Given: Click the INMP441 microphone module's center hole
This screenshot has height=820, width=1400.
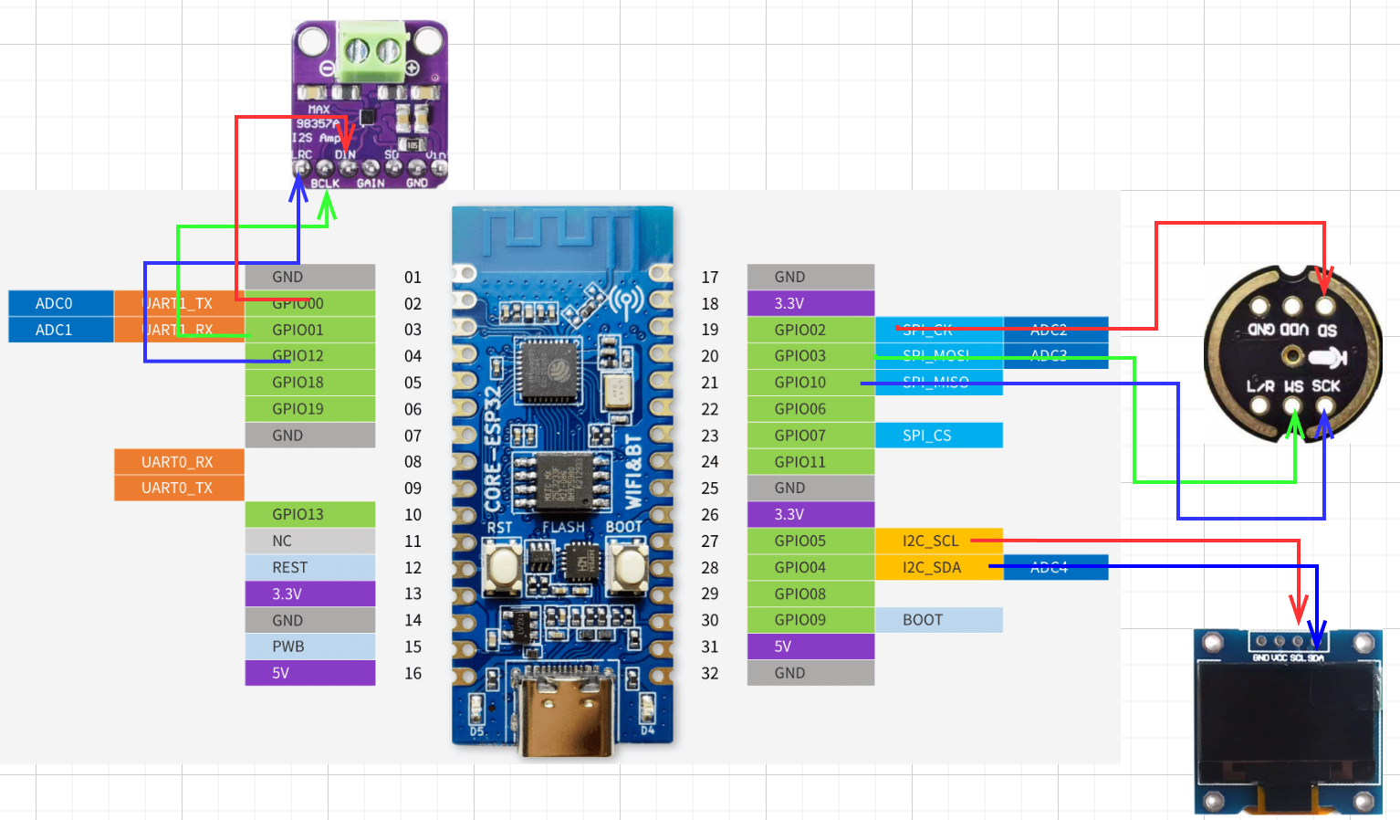Looking at the screenshot, I should pos(1291,355).
